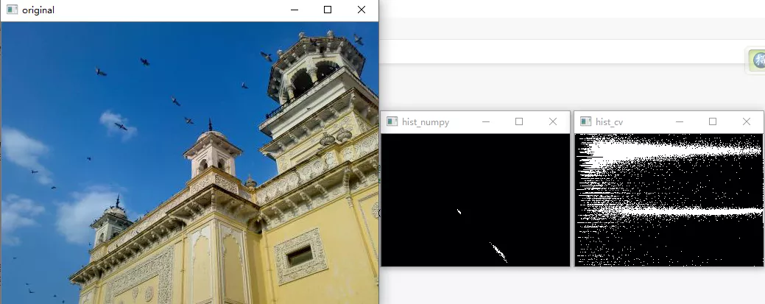The width and height of the screenshot is (765, 304).
Task: Click the hist_cv window's title icon
Action: click(585, 121)
